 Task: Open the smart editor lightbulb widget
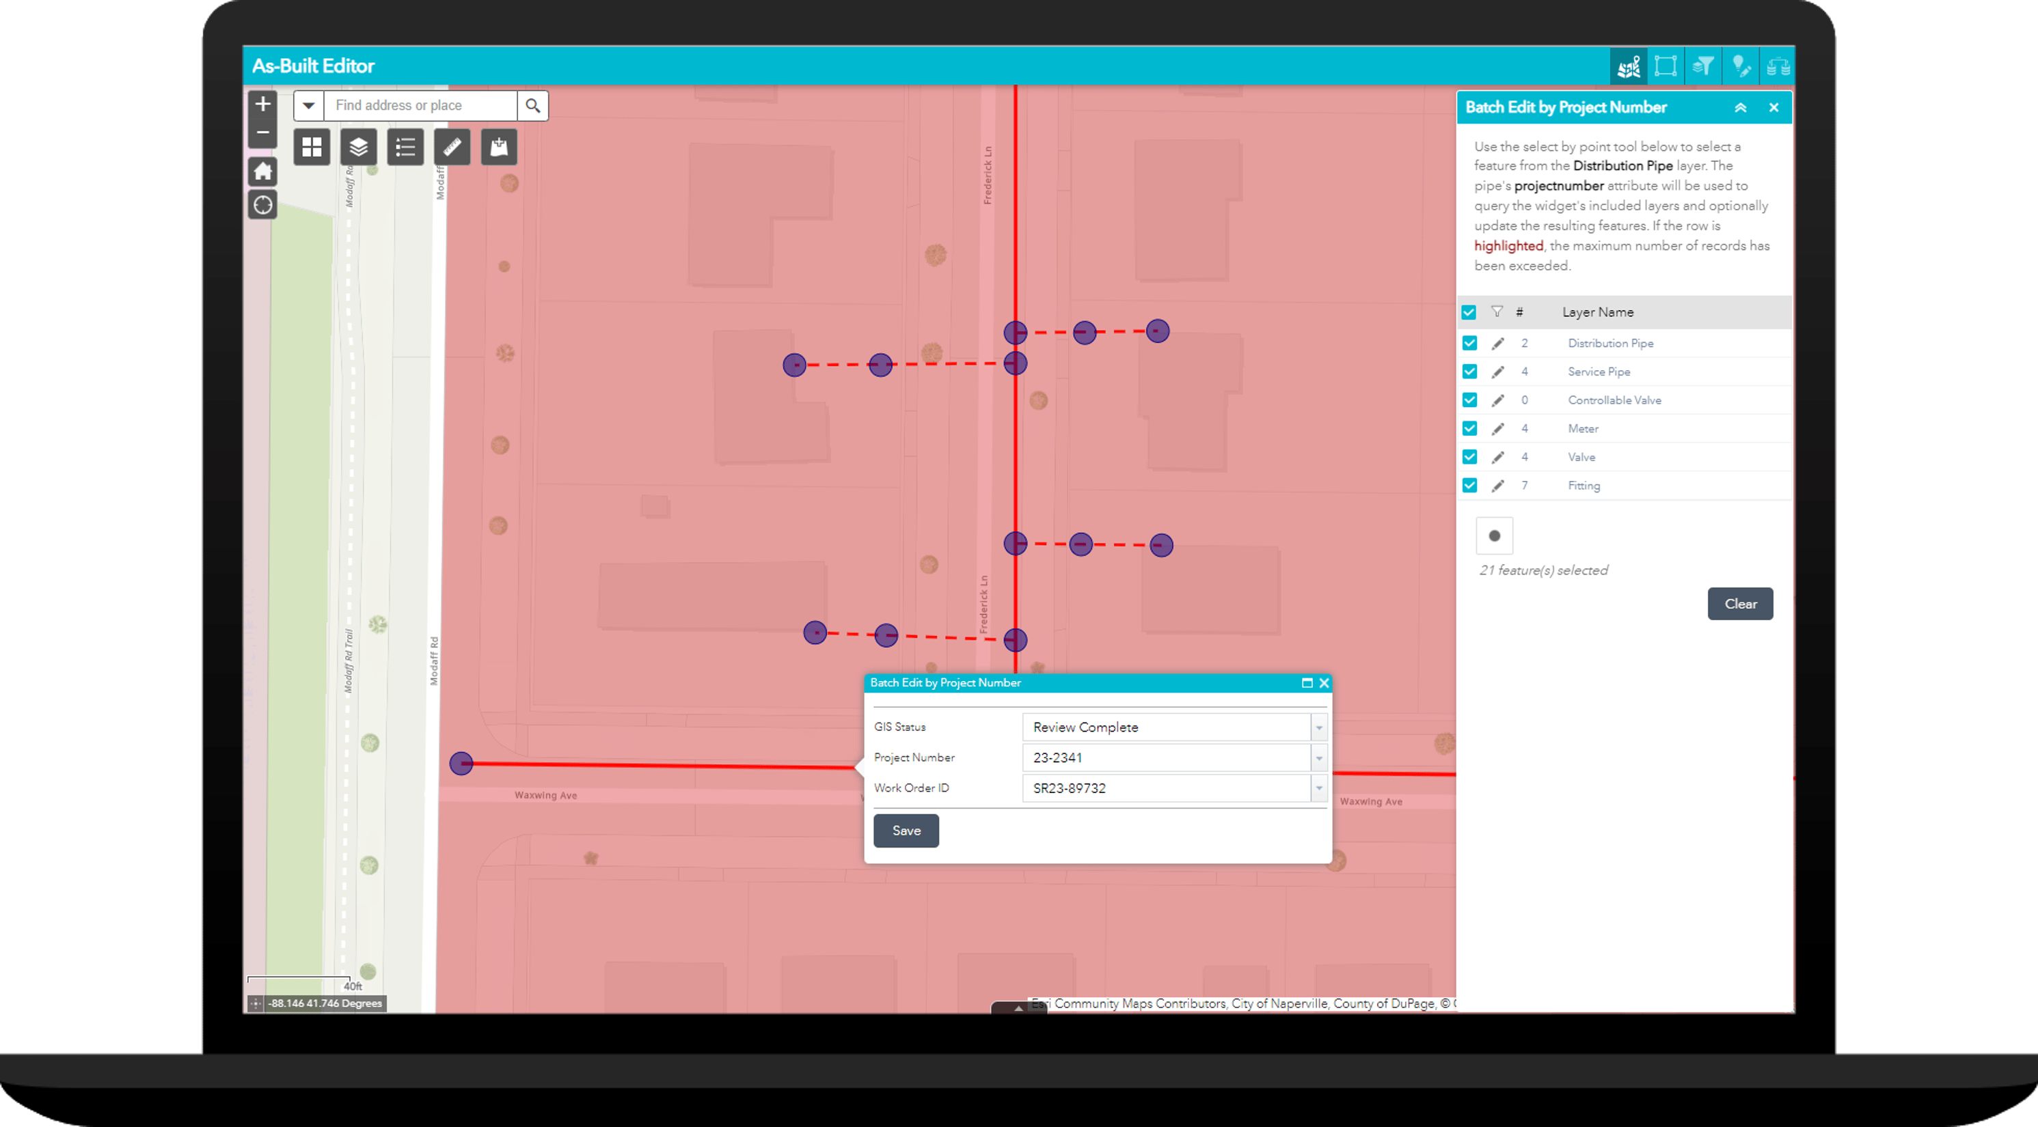point(1741,66)
